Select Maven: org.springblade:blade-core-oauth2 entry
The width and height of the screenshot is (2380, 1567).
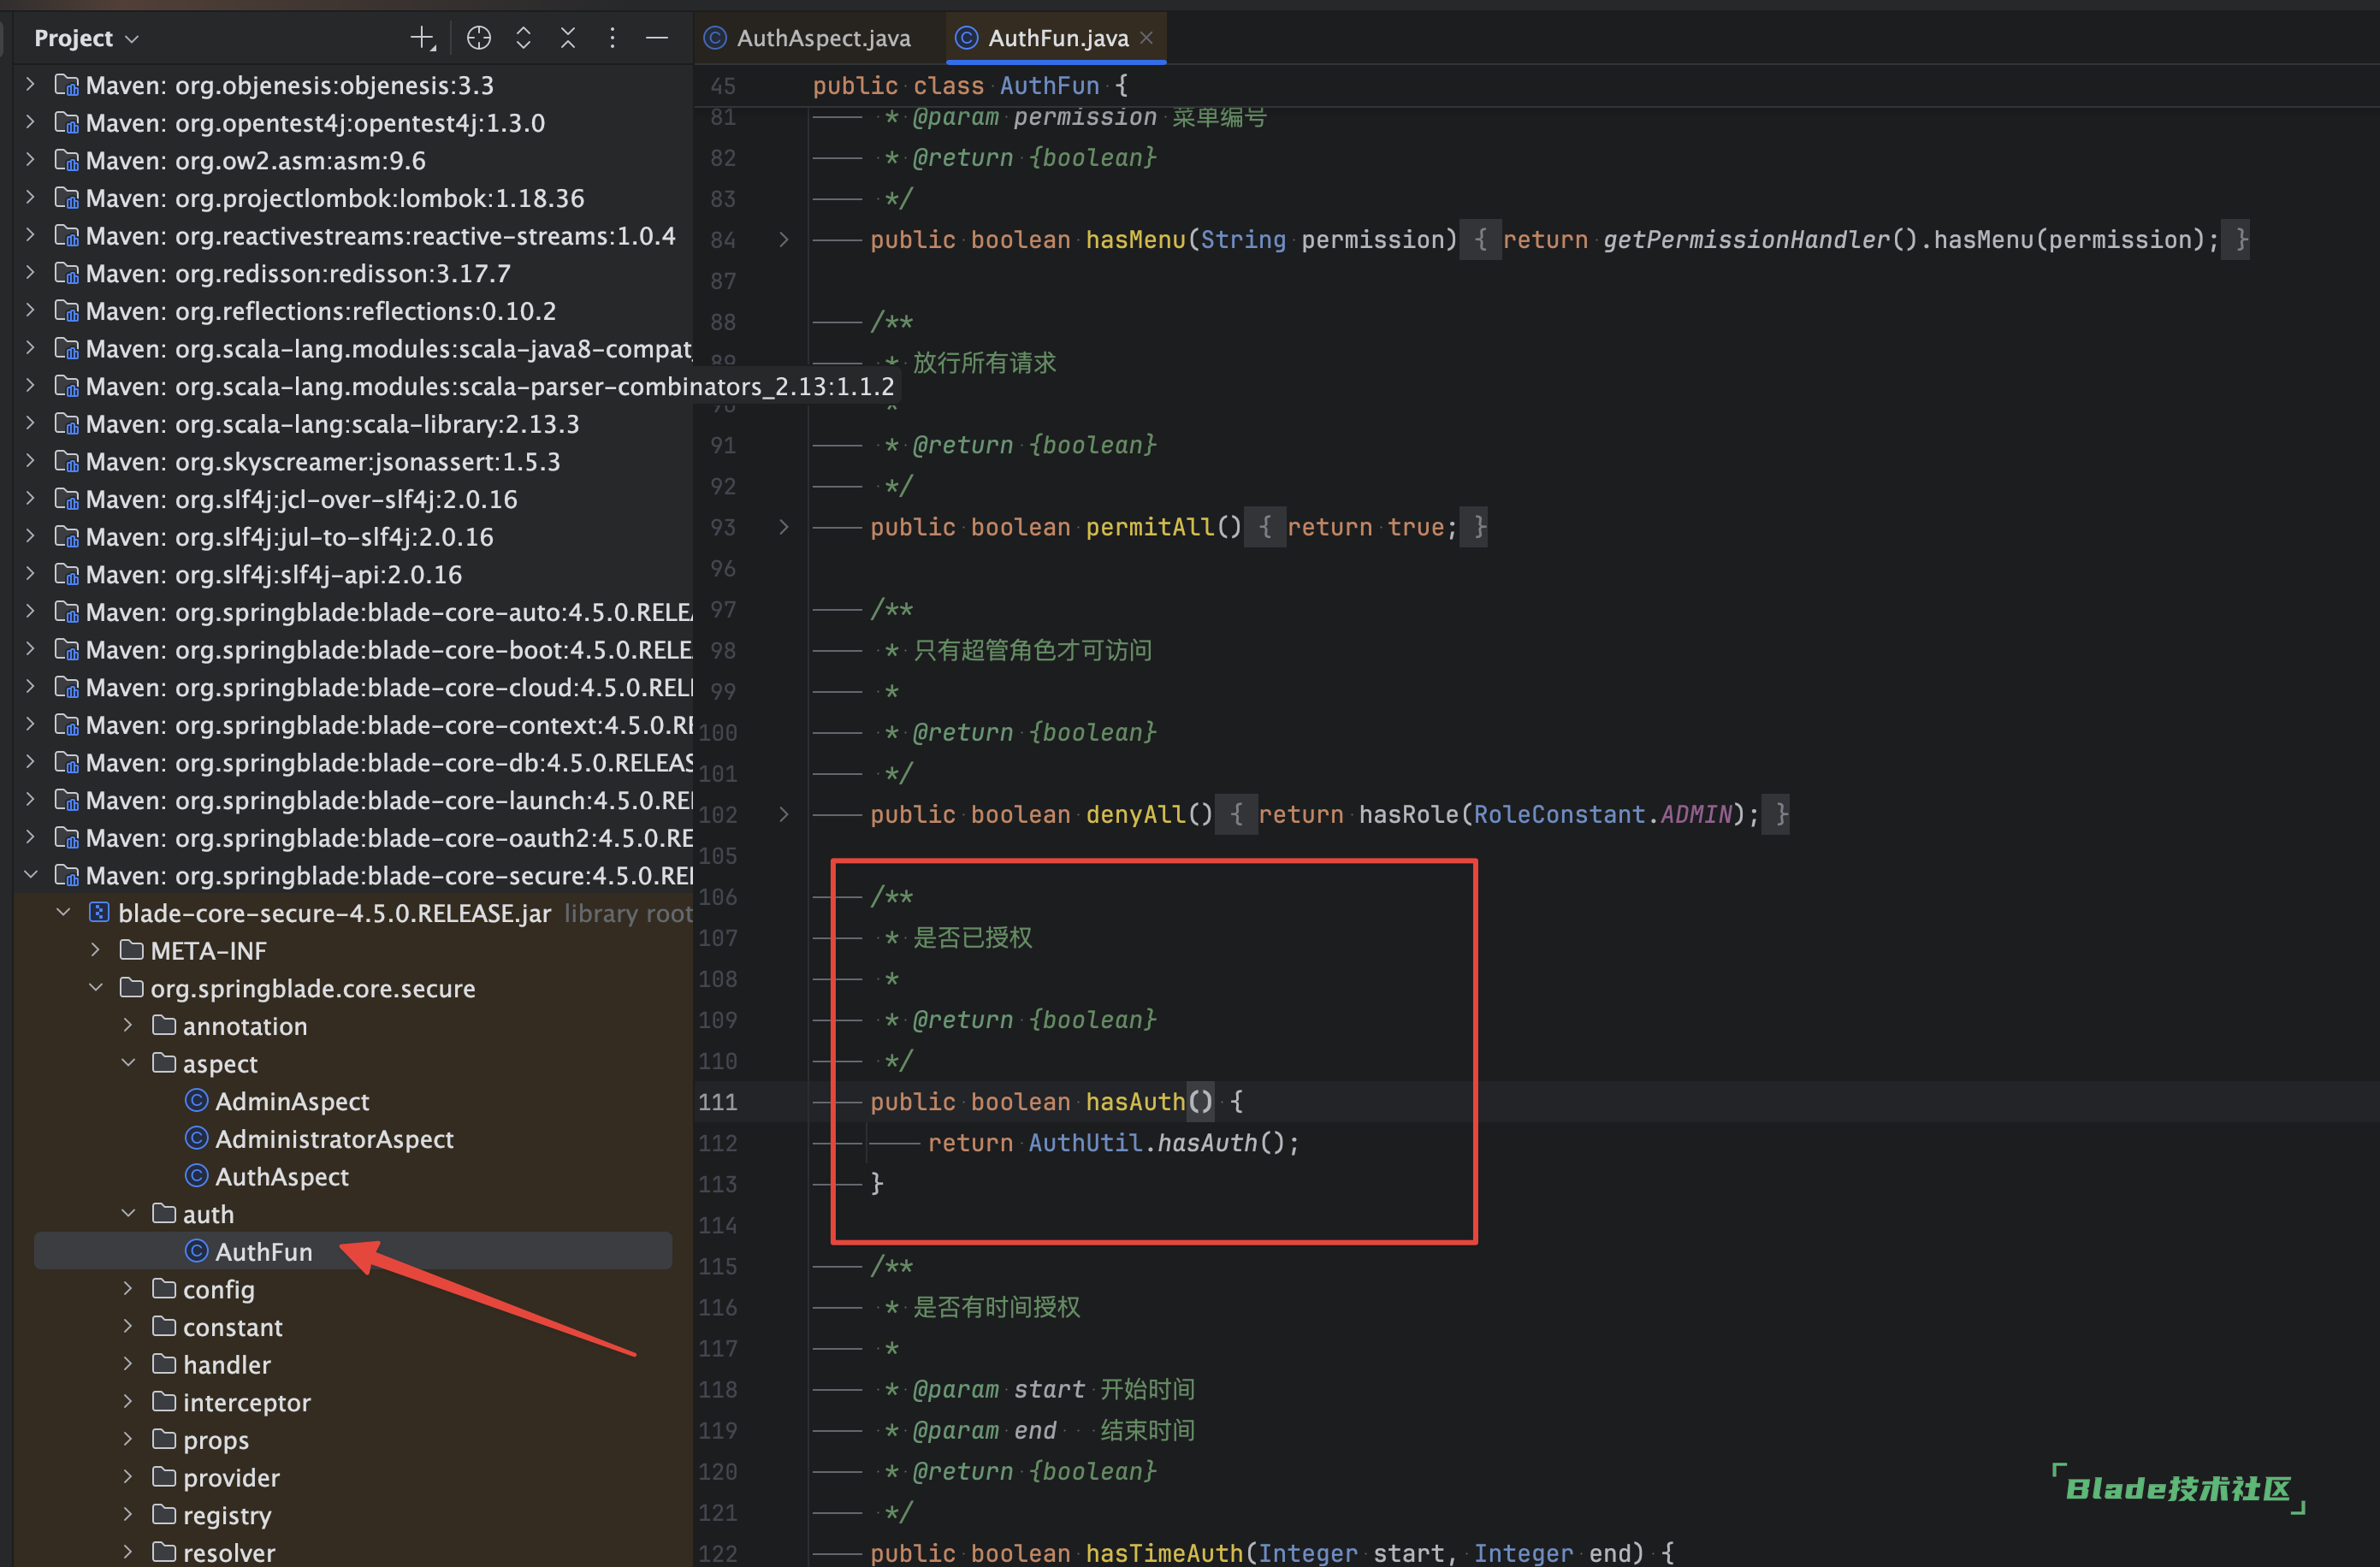[x=389, y=838]
